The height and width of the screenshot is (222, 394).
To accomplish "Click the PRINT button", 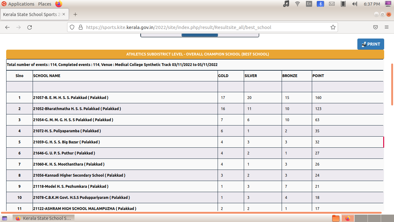I will pyautogui.click(x=371, y=44).
